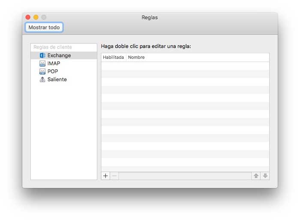Click the first empty rule row

185,66
